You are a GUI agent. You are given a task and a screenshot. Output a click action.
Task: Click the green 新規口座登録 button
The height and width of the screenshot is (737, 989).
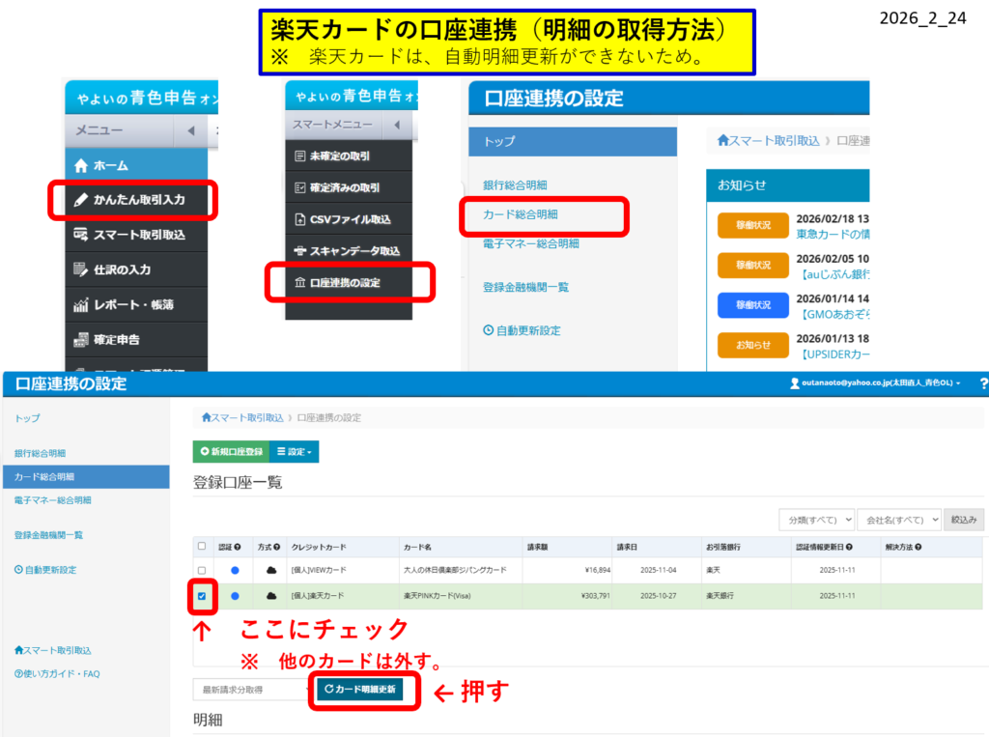click(x=231, y=451)
